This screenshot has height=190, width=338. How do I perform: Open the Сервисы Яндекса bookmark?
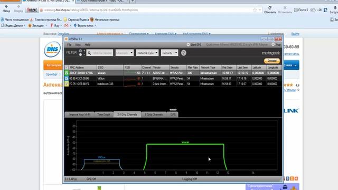coord(76,20)
